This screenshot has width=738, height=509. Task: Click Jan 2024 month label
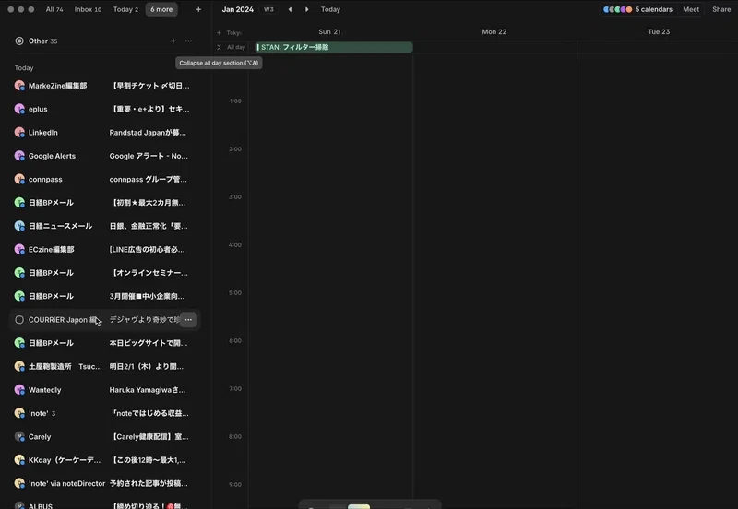coord(238,9)
